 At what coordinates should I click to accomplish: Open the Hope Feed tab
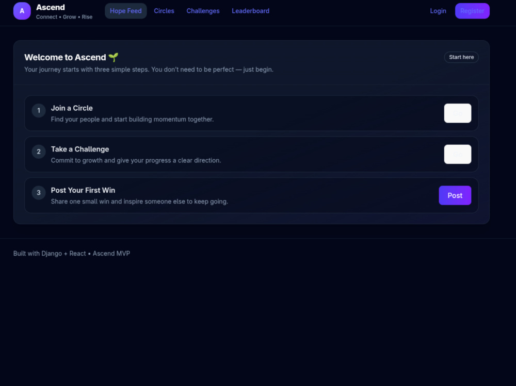126,11
